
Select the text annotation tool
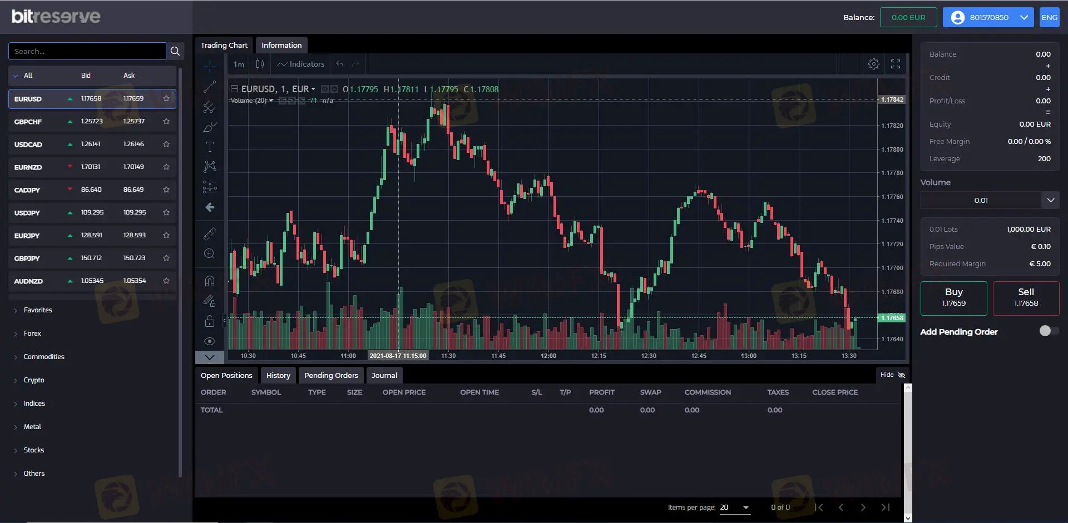point(210,147)
